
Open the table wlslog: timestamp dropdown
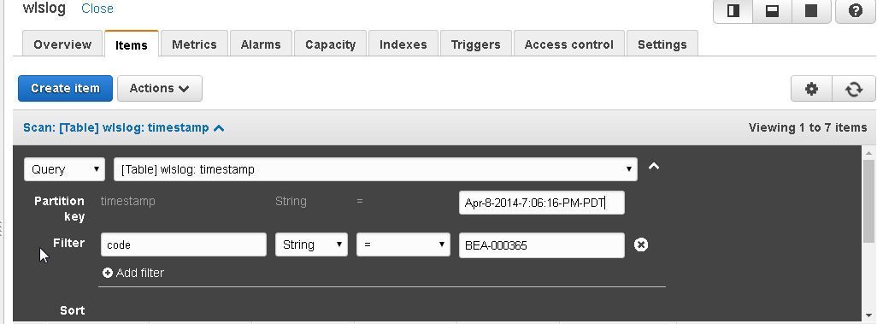point(375,169)
